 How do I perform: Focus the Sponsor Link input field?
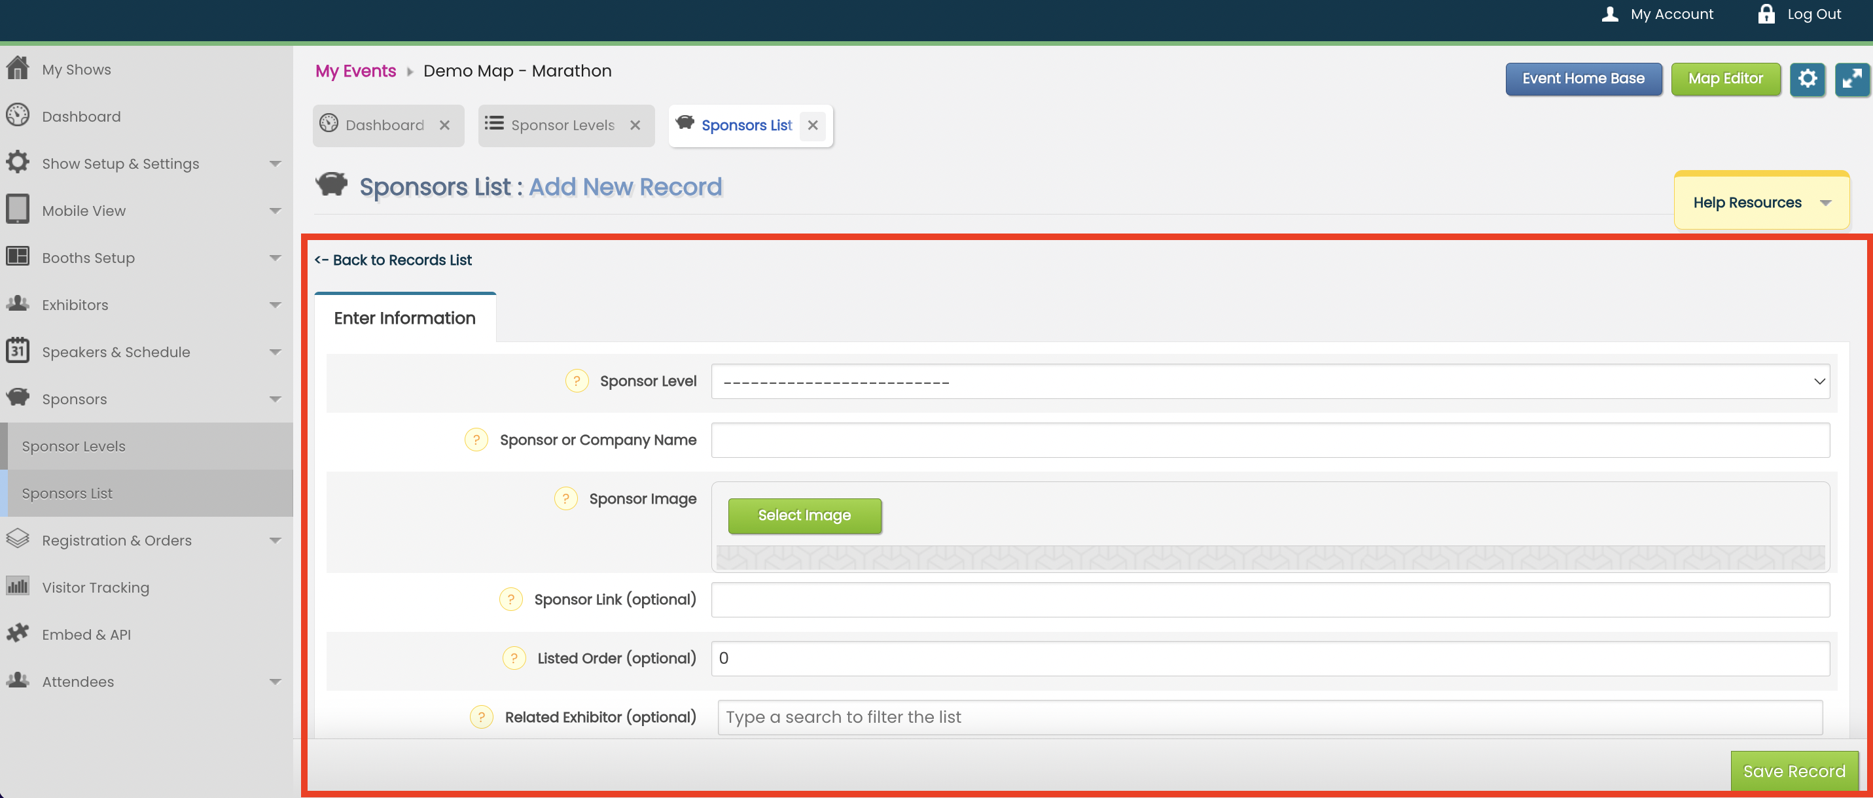1270,600
